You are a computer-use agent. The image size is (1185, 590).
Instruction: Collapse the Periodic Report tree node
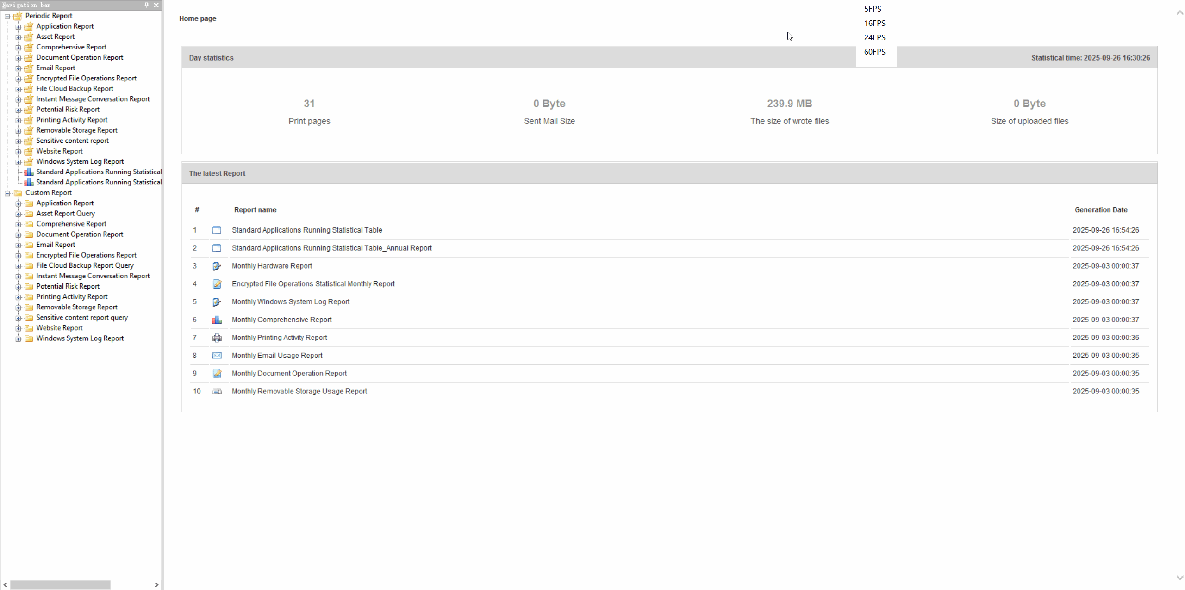point(8,16)
